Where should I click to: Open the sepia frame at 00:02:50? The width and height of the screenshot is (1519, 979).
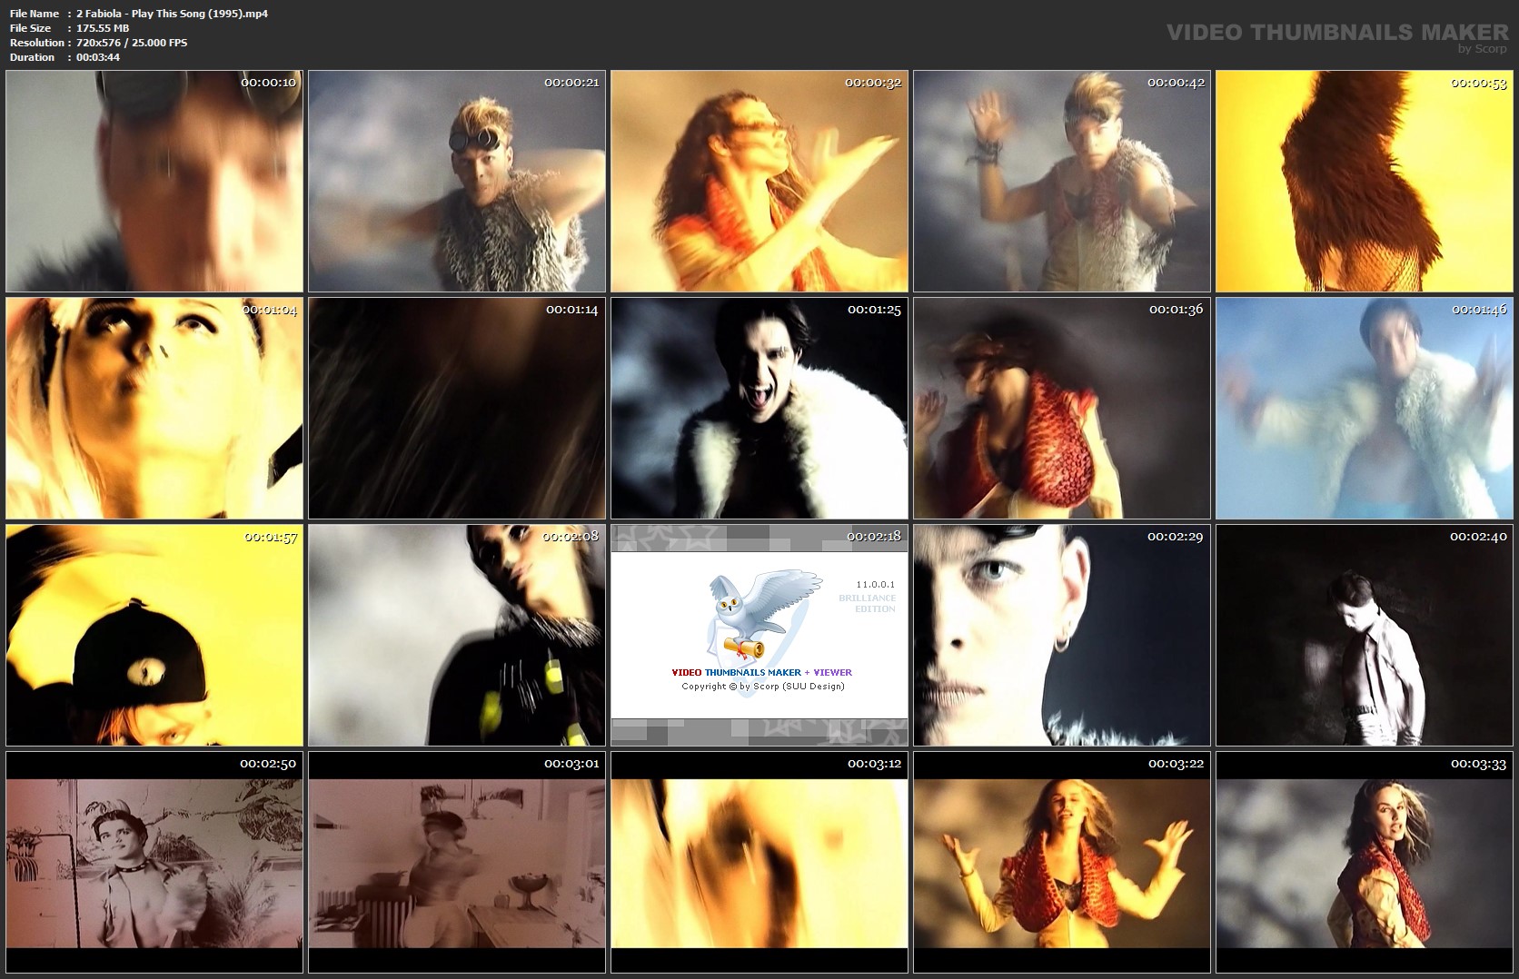click(154, 863)
